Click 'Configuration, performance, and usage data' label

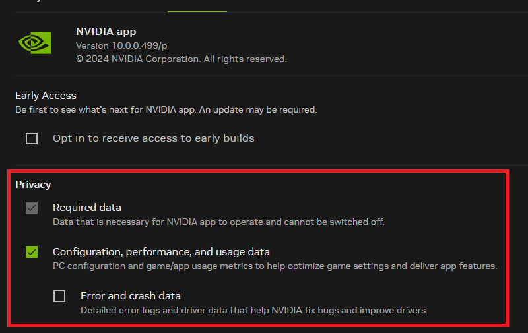pyautogui.click(x=161, y=252)
